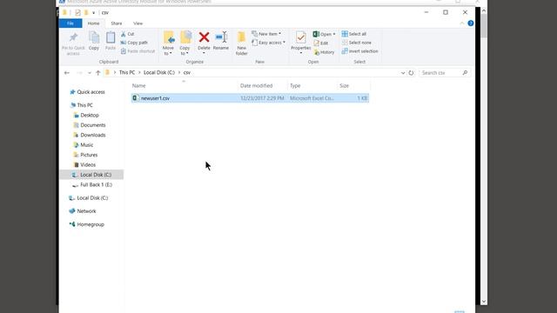Open Explorer help question-mark icon
The height and width of the screenshot is (313, 557).
(x=470, y=23)
